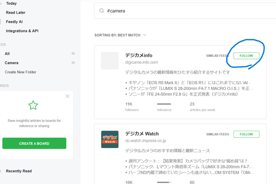This screenshot has height=184, width=276.
Task: Follow the デジカメinfo feed
Action: (x=246, y=56)
